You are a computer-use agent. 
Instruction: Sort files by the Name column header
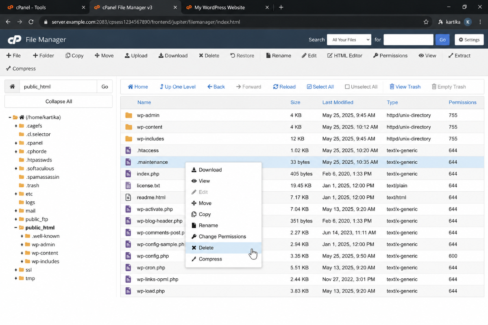point(144,102)
